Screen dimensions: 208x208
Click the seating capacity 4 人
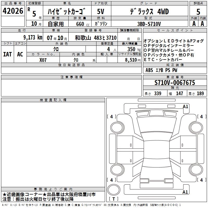click(112, 49)
